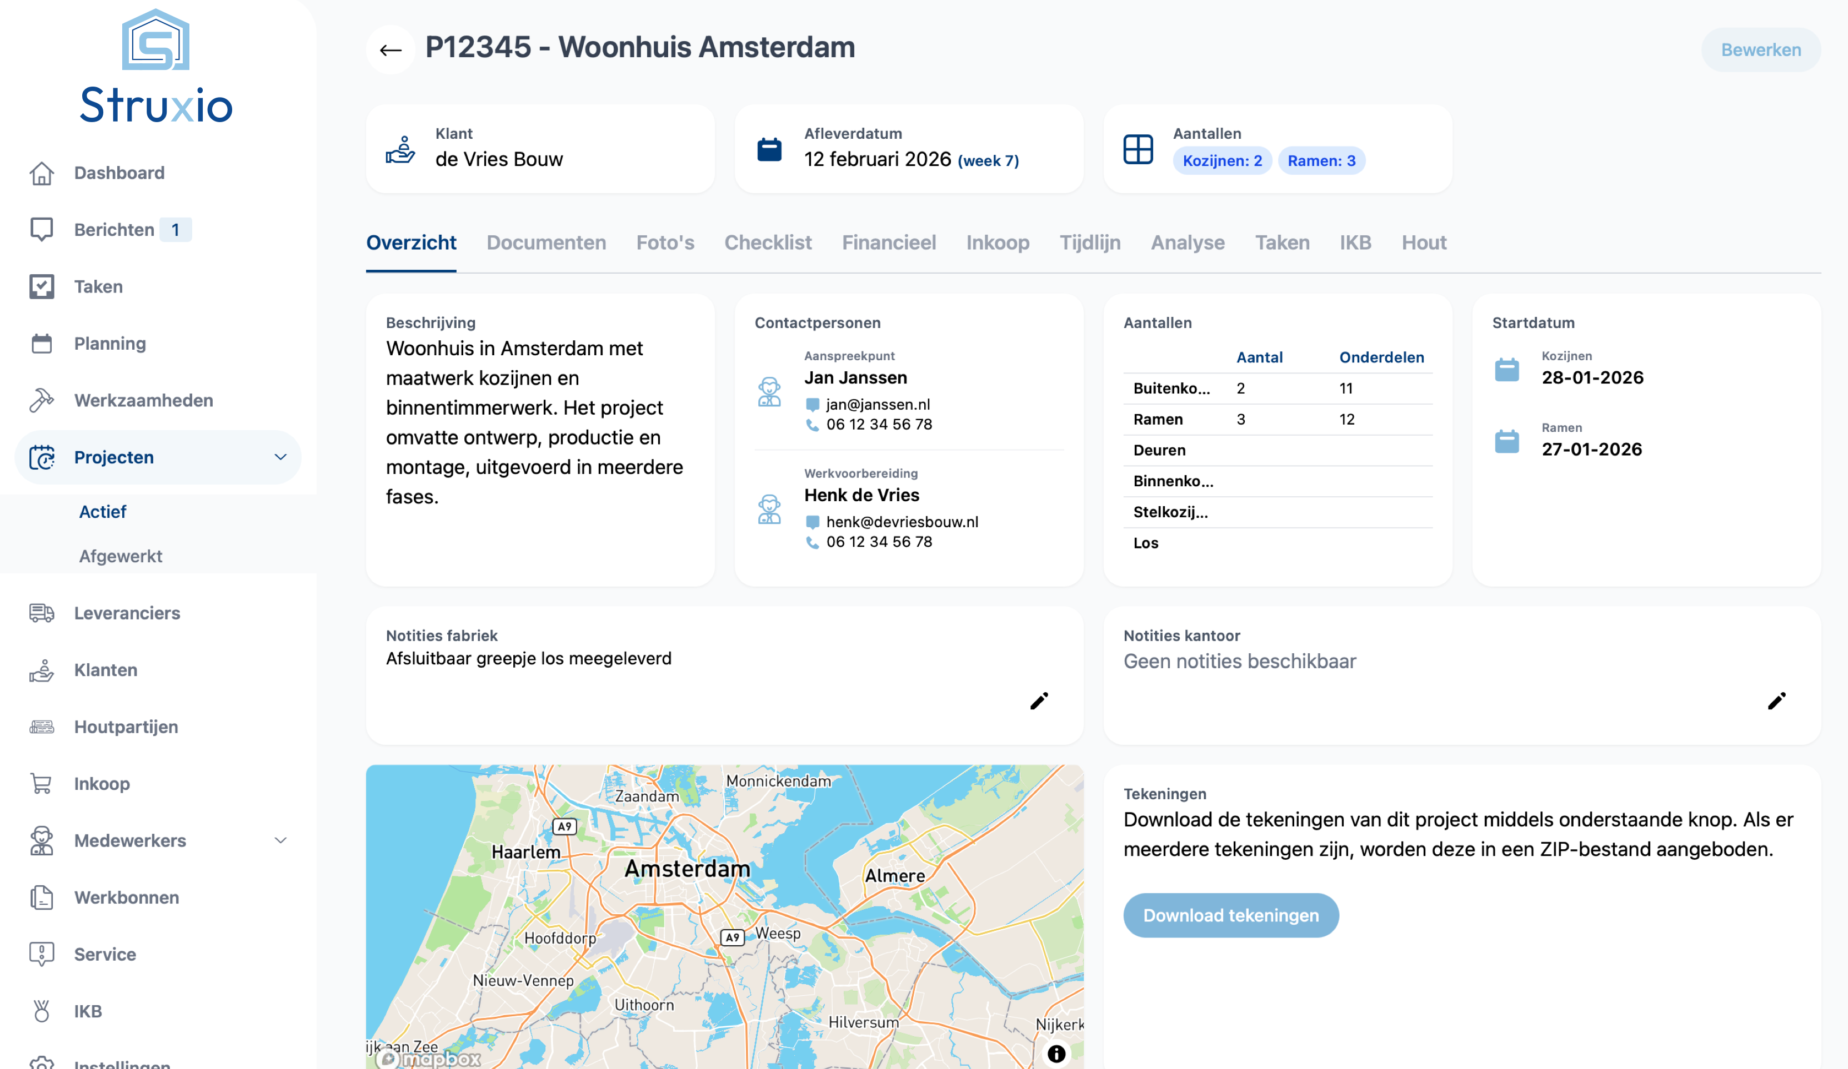Click the Inkoop shopping cart icon
The image size is (1848, 1069).
point(42,783)
